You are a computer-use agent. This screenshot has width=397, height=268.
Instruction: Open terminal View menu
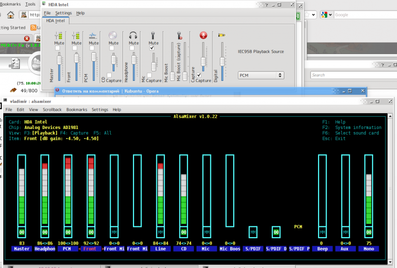tap(33, 109)
